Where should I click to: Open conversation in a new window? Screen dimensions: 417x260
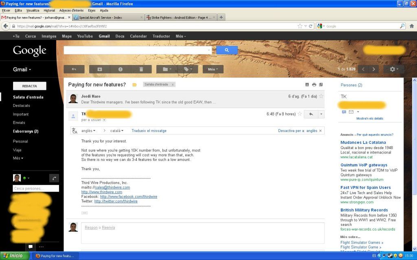tap(321, 84)
